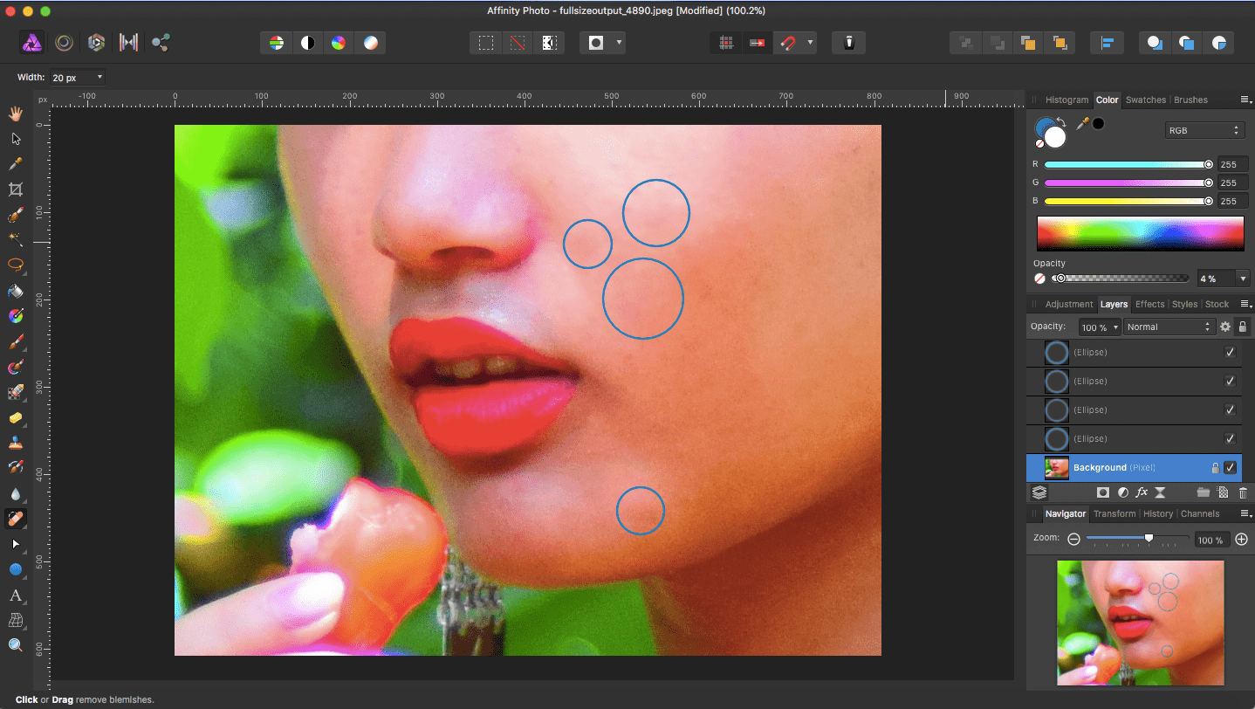Screen dimensions: 1255x709
Task: Hide the Background layer via checkbox
Action: pyautogui.click(x=1230, y=468)
